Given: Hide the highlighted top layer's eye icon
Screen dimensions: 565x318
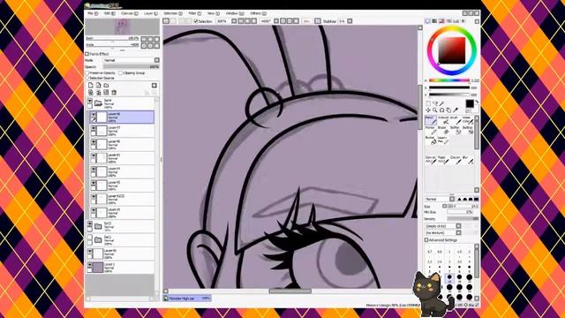Looking at the screenshot, I should pos(94,114).
